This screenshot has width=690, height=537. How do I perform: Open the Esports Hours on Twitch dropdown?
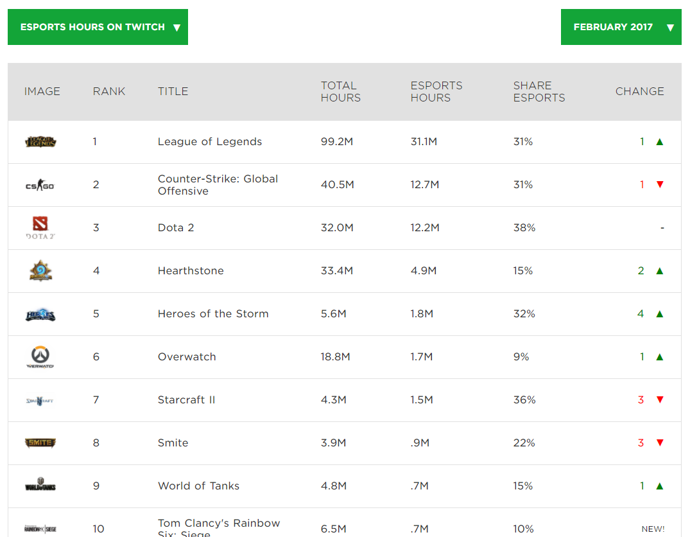click(x=98, y=27)
